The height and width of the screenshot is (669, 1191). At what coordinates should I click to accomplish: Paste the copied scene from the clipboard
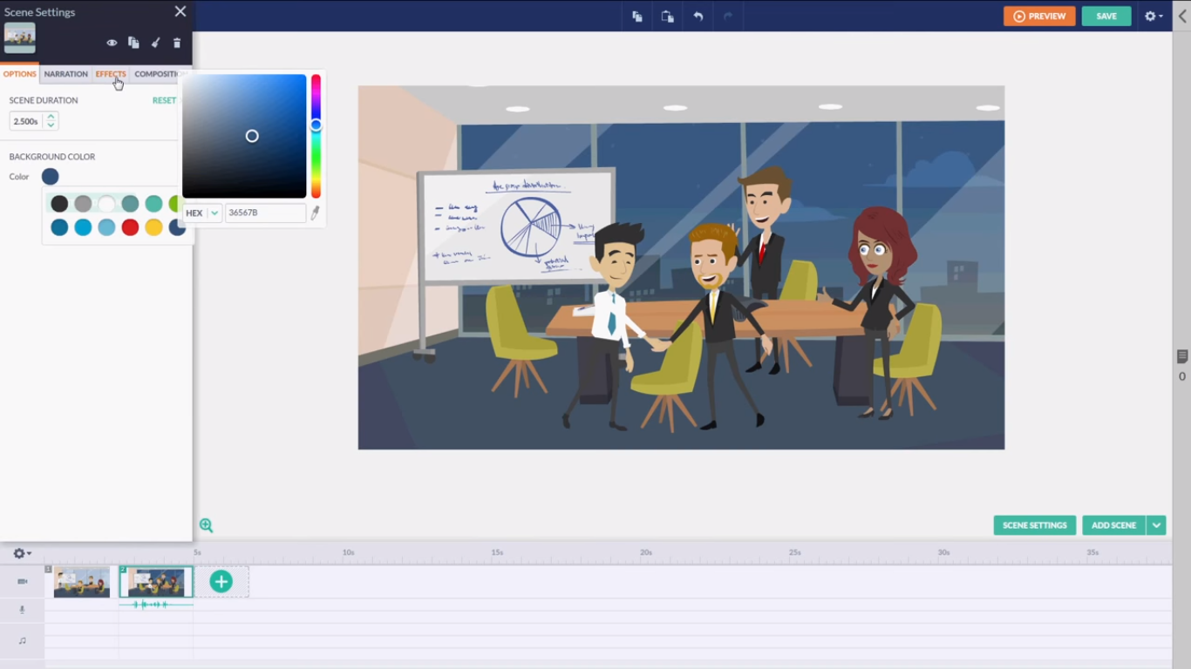point(667,16)
